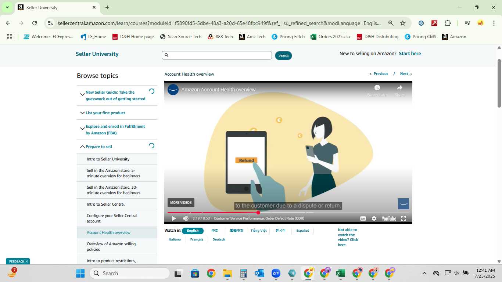The height and width of the screenshot is (282, 502).
Task: Play the Account Health overview video
Action: 174,218
